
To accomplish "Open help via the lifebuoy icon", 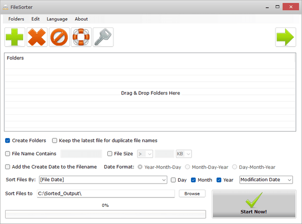I will (x=81, y=37).
